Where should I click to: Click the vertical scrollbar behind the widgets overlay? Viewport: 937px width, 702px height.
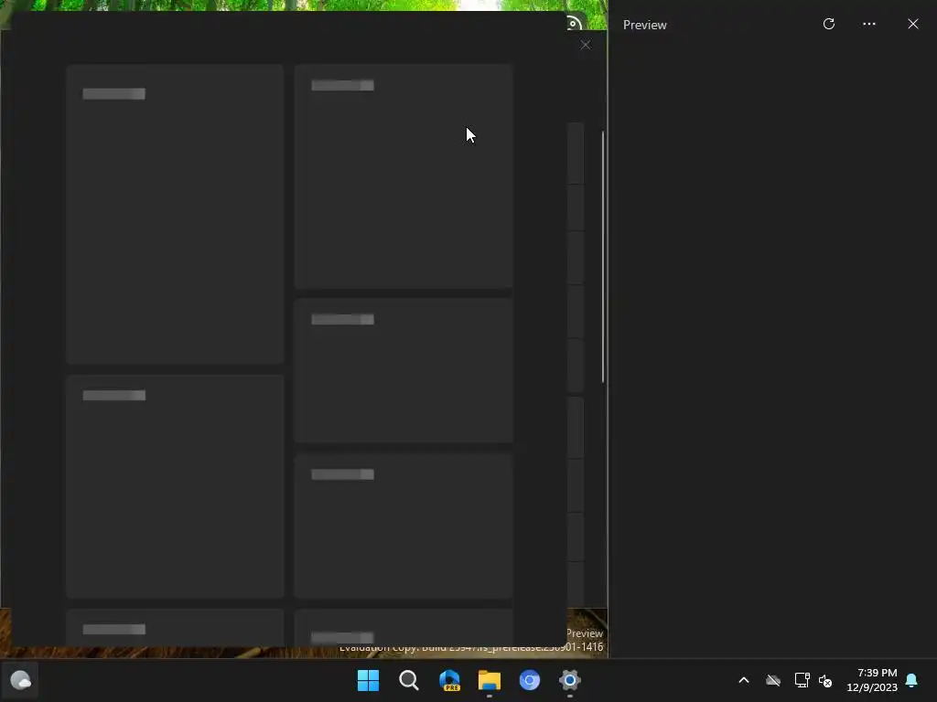point(603,257)
